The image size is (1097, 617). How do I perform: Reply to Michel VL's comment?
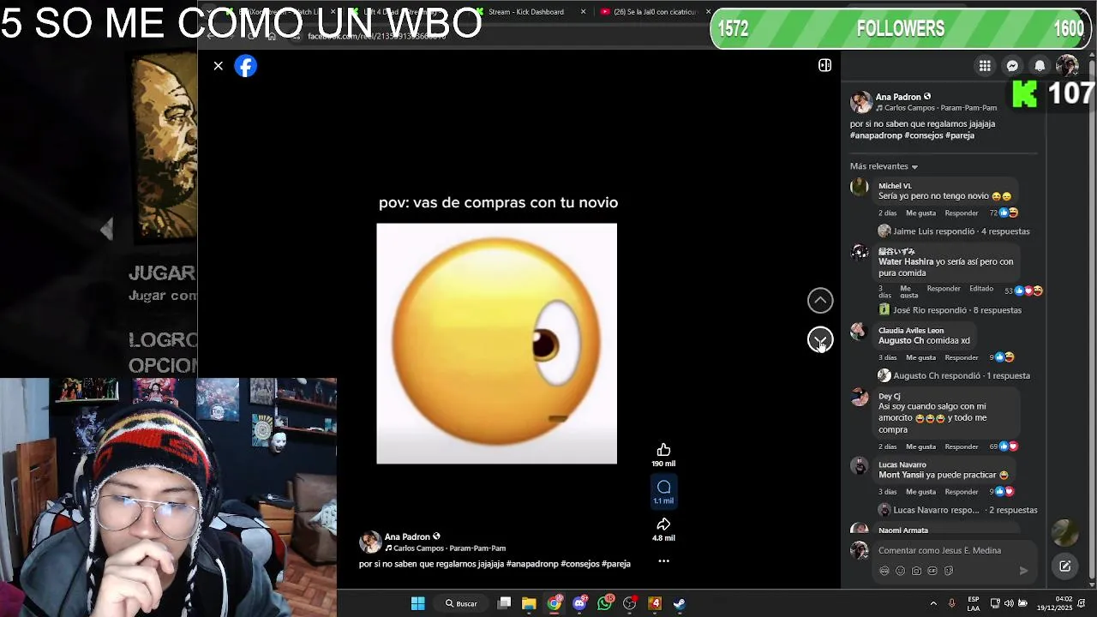[961, 213]
